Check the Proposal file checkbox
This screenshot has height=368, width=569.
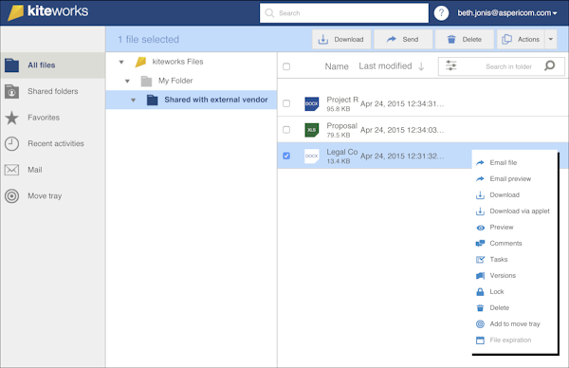286,130
